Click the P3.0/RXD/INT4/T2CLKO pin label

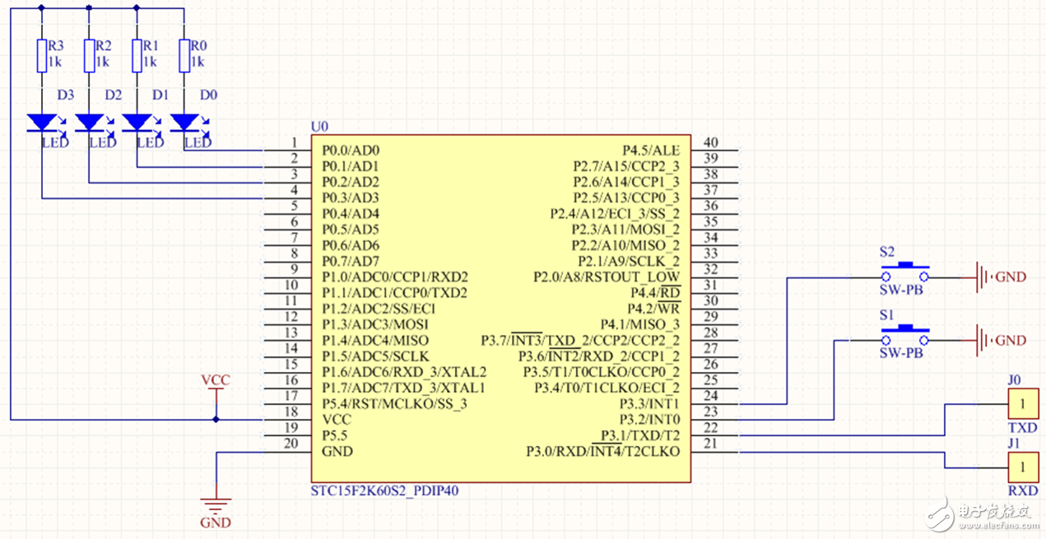point(603,452)
